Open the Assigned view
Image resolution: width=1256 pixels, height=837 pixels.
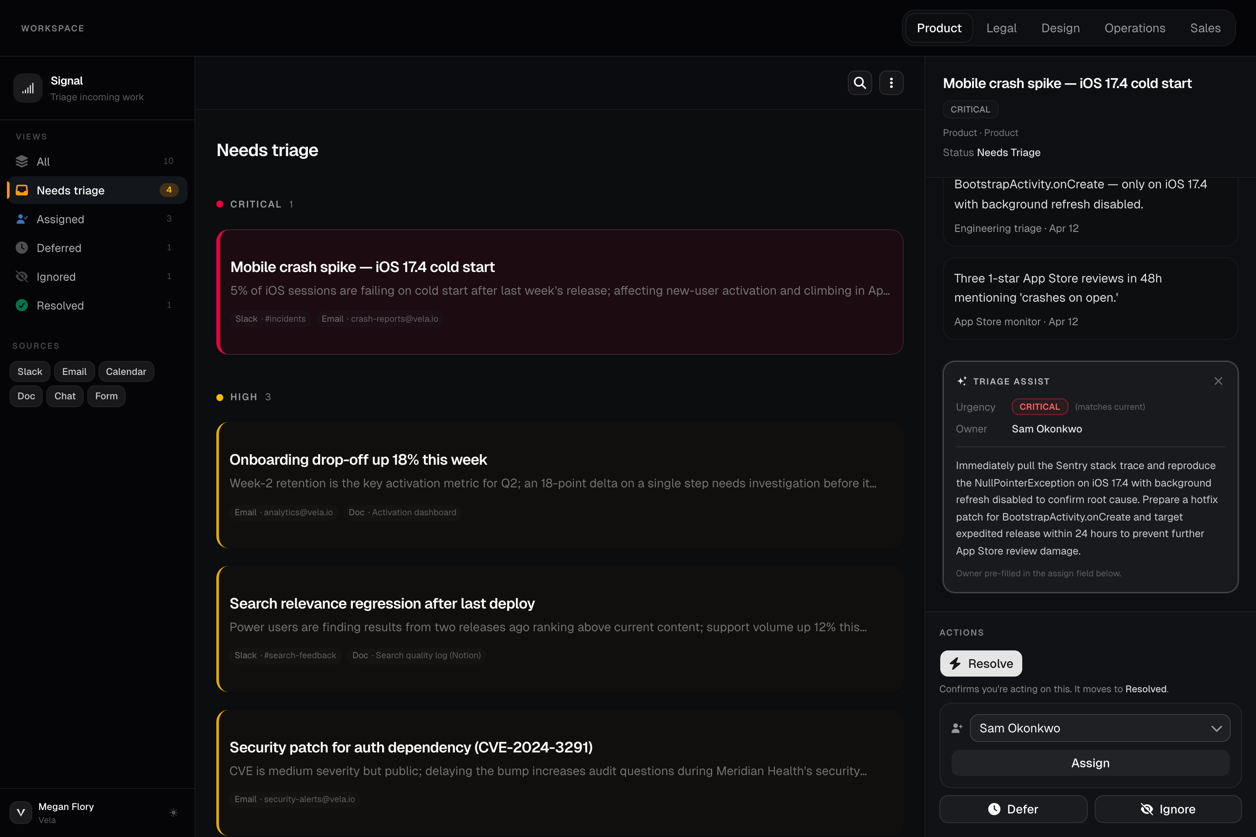[97, 219]
